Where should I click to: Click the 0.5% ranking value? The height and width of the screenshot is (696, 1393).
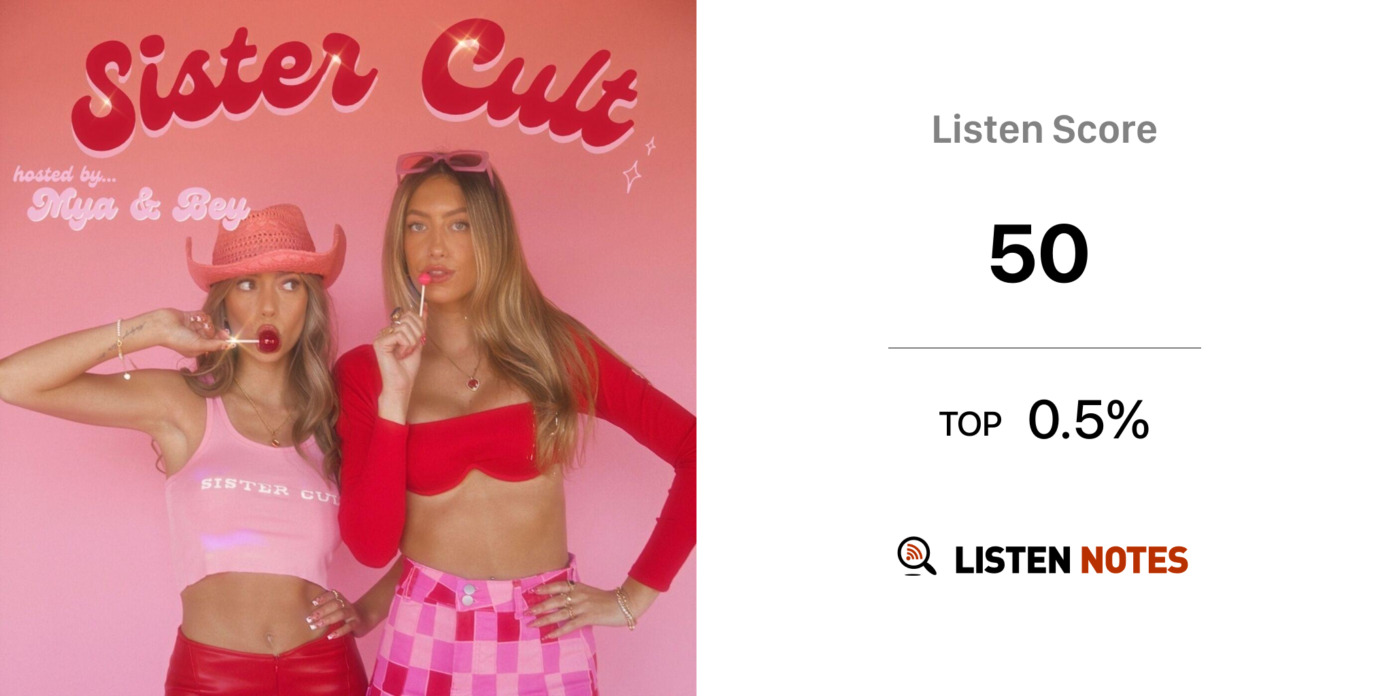coord(1088,420)
